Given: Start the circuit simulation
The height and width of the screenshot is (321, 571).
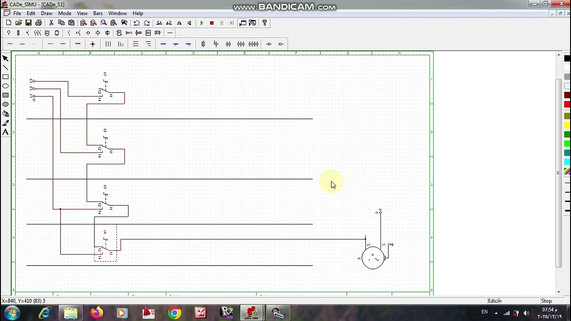Looking at the screenshot, I should pos(202,23).
